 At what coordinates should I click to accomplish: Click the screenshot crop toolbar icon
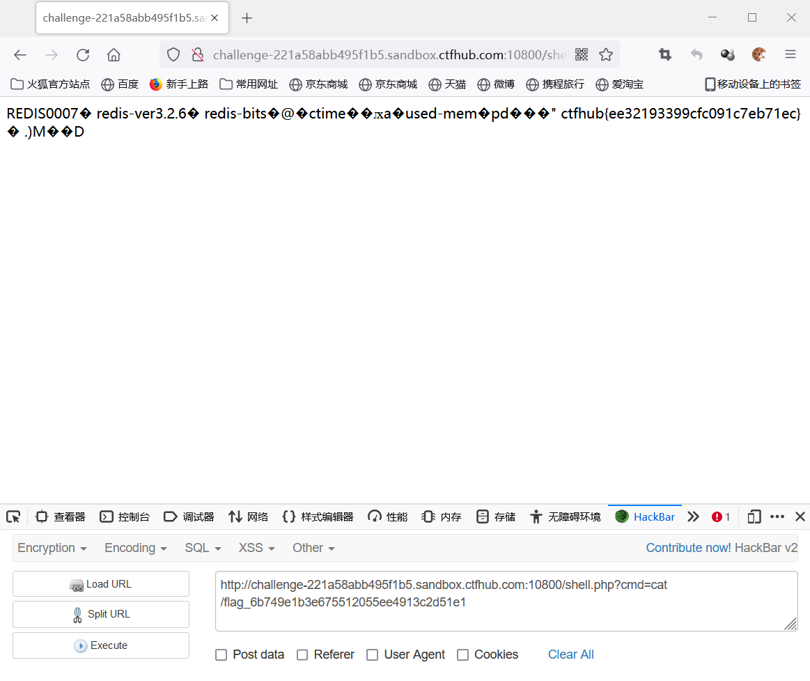pyautogui.click(x=665, y=54)
